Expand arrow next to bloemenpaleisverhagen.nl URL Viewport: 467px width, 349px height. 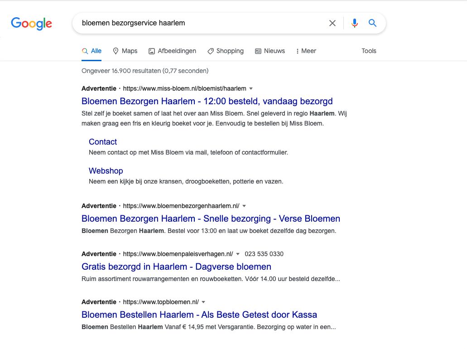point(238,254)
